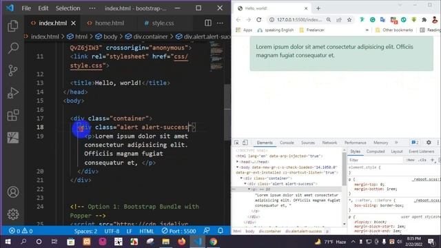
Task: Click the body breadcrumb in VS Code
Action: 106,37
